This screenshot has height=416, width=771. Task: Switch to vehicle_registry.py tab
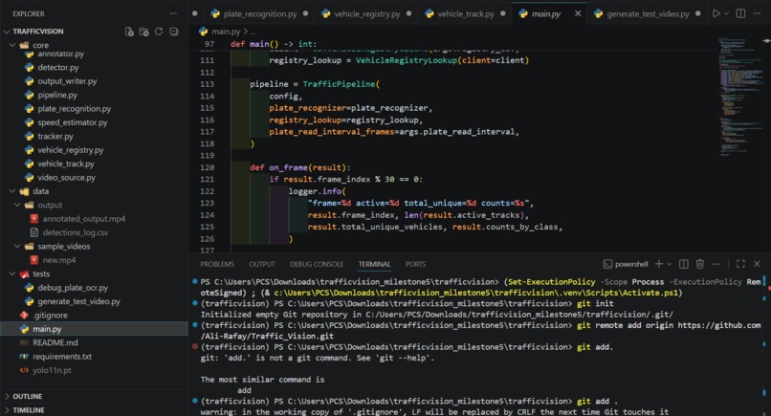pyautogui.click(x=366, y=13)
